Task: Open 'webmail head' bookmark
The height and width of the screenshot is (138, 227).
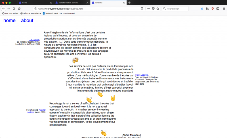Action: (50, 13)
